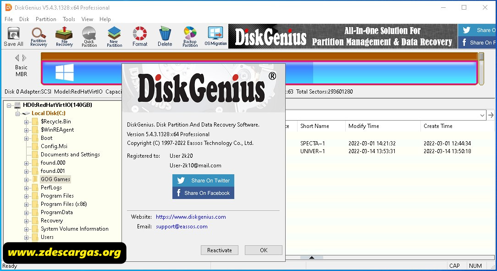Open the path dropdown arrow
Image resolution: width=497 pixels, height=271 pixels.
click(x=482, y=115)
